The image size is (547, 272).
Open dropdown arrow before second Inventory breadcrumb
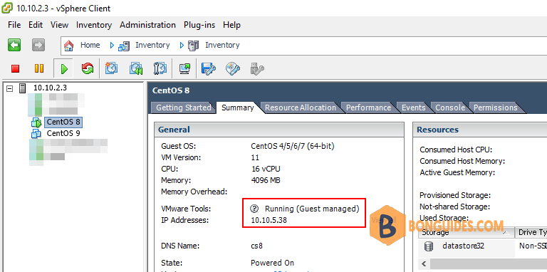coord(182,46)
